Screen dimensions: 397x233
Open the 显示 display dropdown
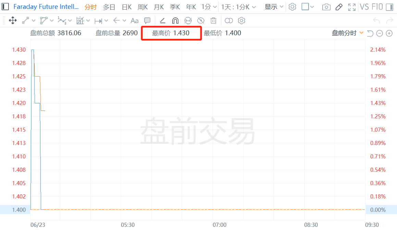274,7
